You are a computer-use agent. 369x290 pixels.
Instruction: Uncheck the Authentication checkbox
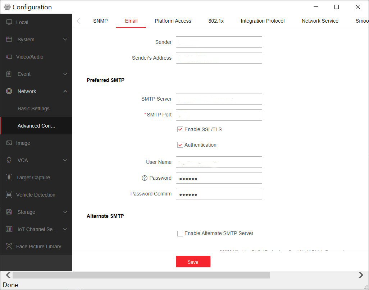(x=180, y=145)
